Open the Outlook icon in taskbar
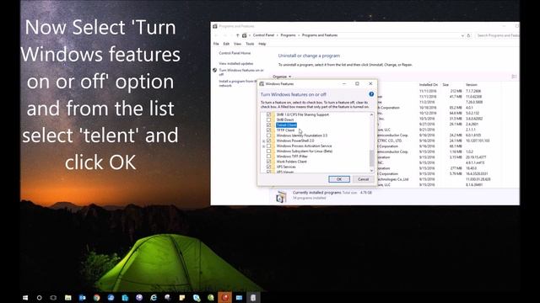Viewport: 540px width, 303px height. pyautogui.click(x=83, y=297)
